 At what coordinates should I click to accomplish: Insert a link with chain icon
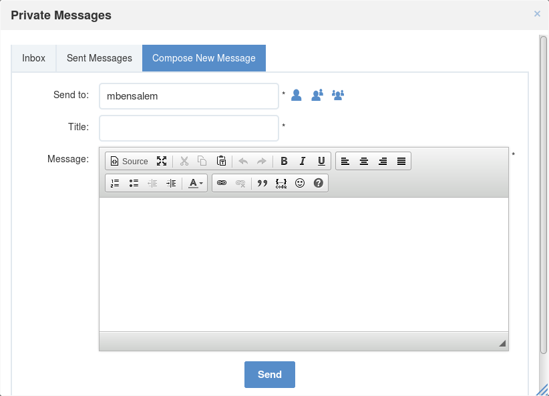[222, 183]
